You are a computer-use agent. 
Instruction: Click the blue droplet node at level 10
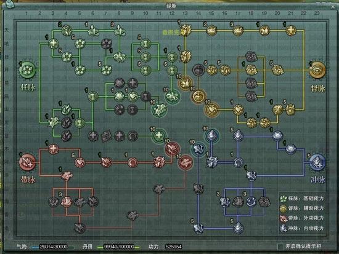click(211, 136)
